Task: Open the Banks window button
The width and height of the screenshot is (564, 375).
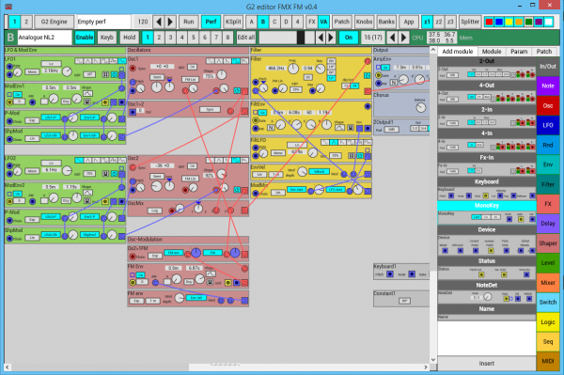Action: (x=386, y=22)
